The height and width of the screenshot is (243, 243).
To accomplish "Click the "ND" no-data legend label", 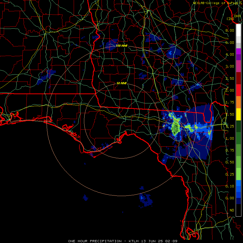I will tap(232, 210).
